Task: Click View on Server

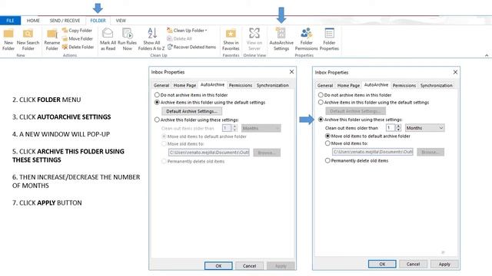Action: tap(254, 39)
